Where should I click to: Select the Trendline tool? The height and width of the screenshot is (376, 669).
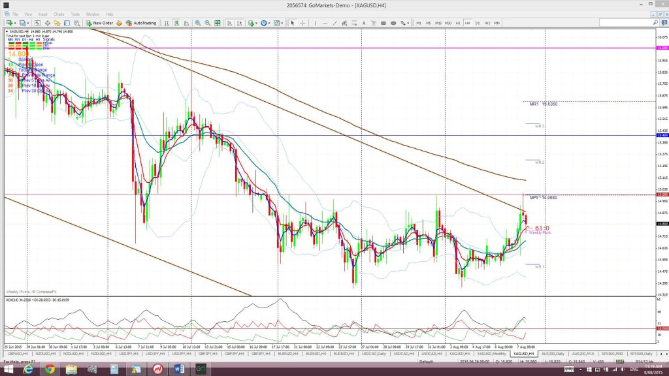click(335, 23)
